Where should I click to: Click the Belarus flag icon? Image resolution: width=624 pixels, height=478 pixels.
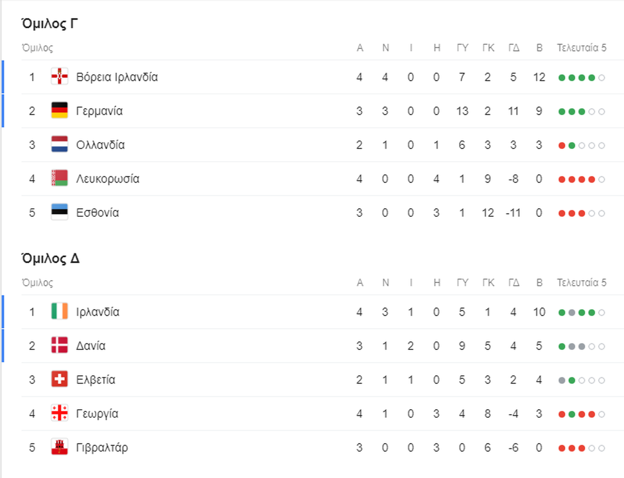[59, 178]
